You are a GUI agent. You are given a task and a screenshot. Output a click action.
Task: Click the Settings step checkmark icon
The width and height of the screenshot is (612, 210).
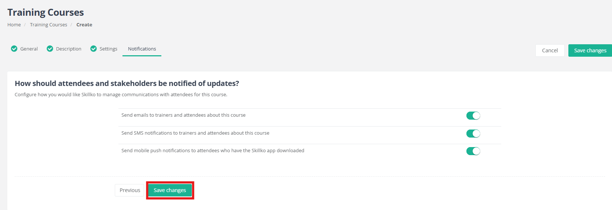pyautogui.click(x=94, y=49)
